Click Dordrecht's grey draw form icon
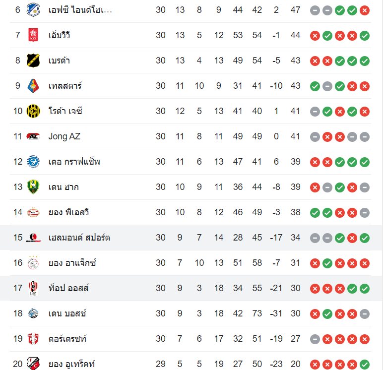The width and height of the screenshot is (383, 370). pyautogui.click(x=315, y=339)
